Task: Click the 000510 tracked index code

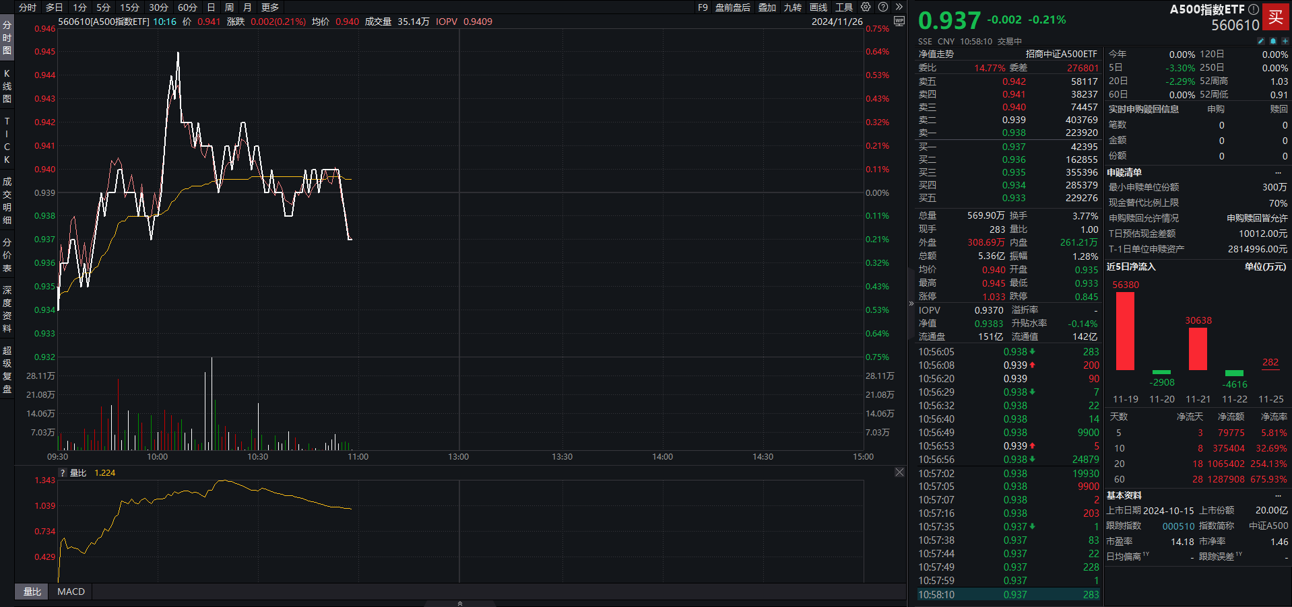Action: (1178, 526)
